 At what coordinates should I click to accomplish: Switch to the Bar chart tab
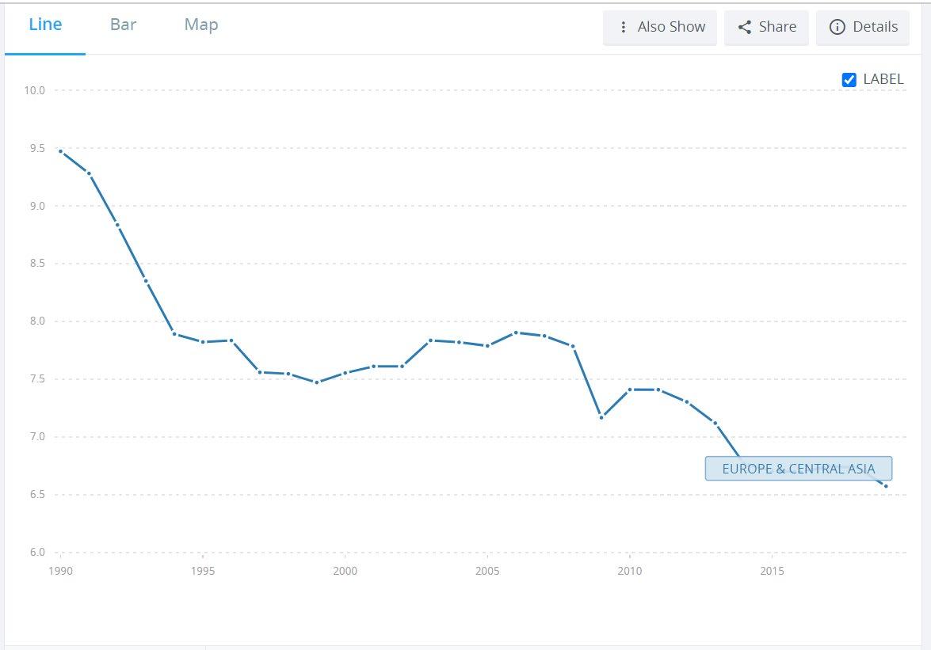point(123,25)
